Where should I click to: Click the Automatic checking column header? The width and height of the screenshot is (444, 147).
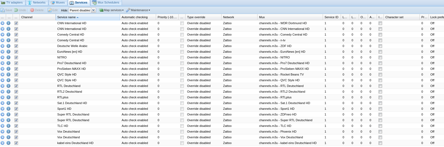pyautogui.click(x=138, y=17)
